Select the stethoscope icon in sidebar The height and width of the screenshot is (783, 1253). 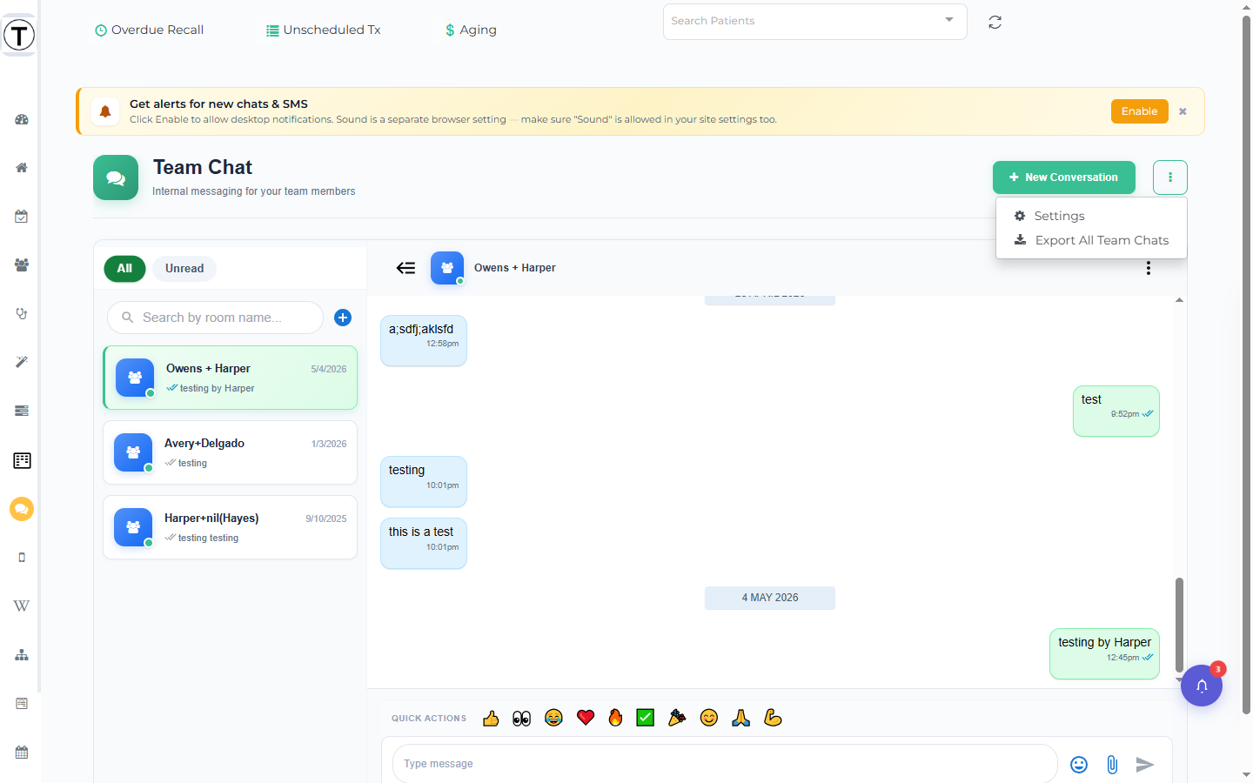(22, 313)
